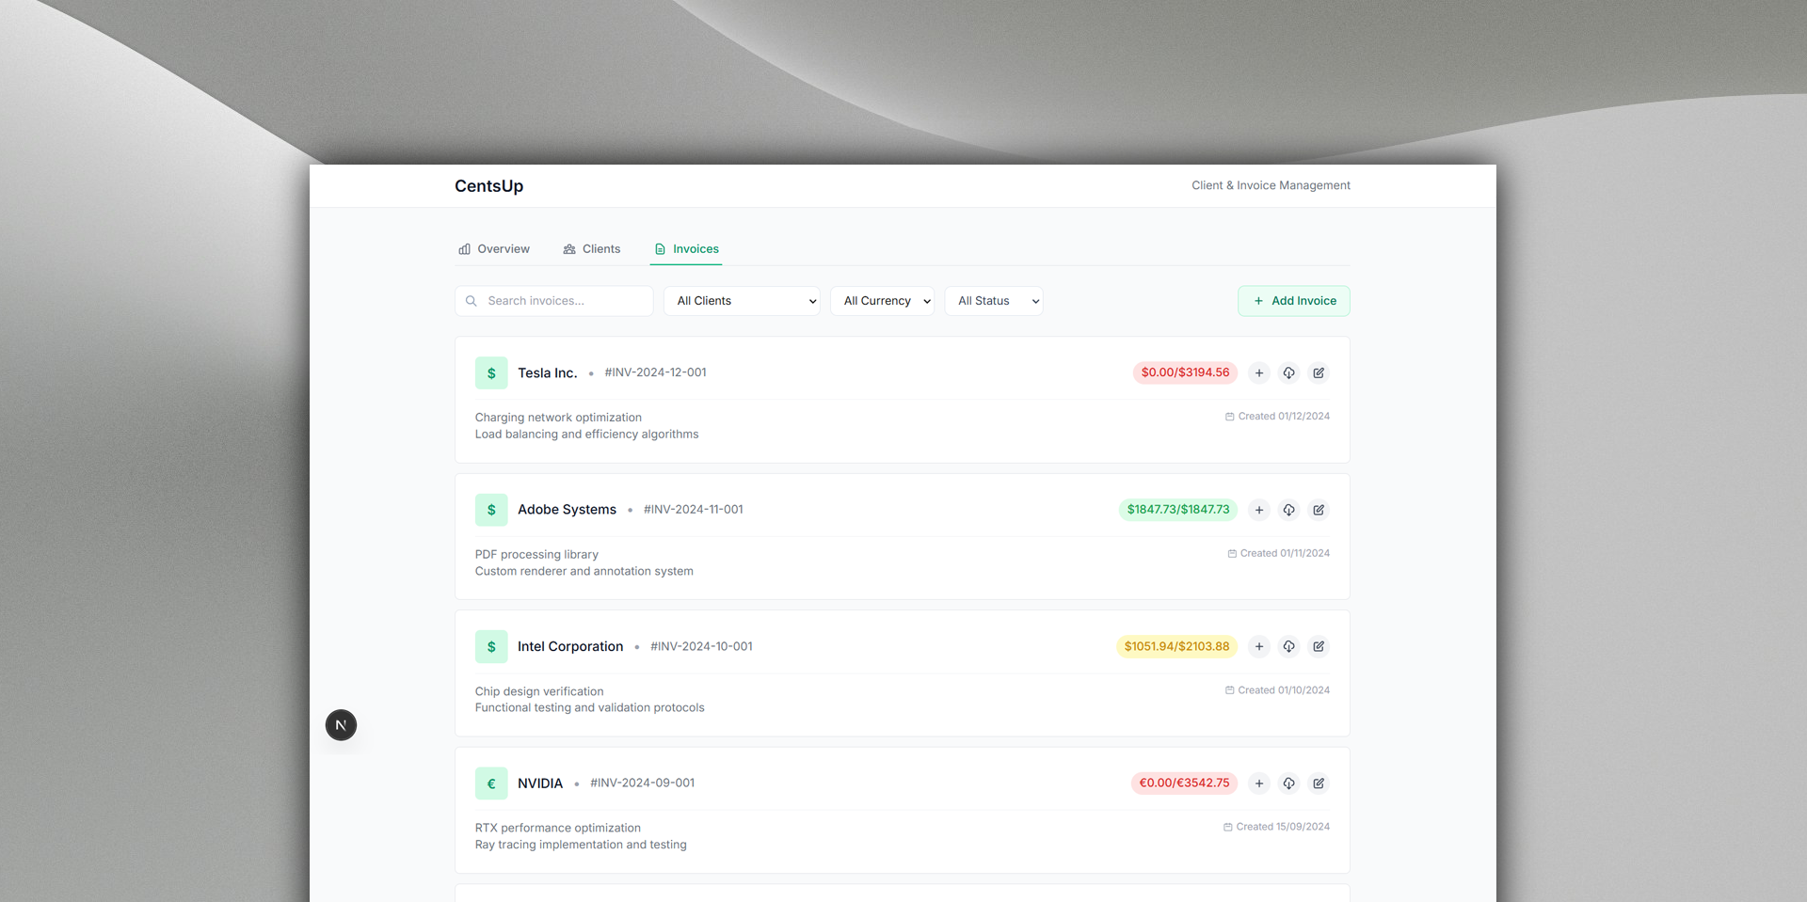Click the Next.js dev tools badge
The width and height of the screenshot is (1807, 902).
(x=341, y=725)
